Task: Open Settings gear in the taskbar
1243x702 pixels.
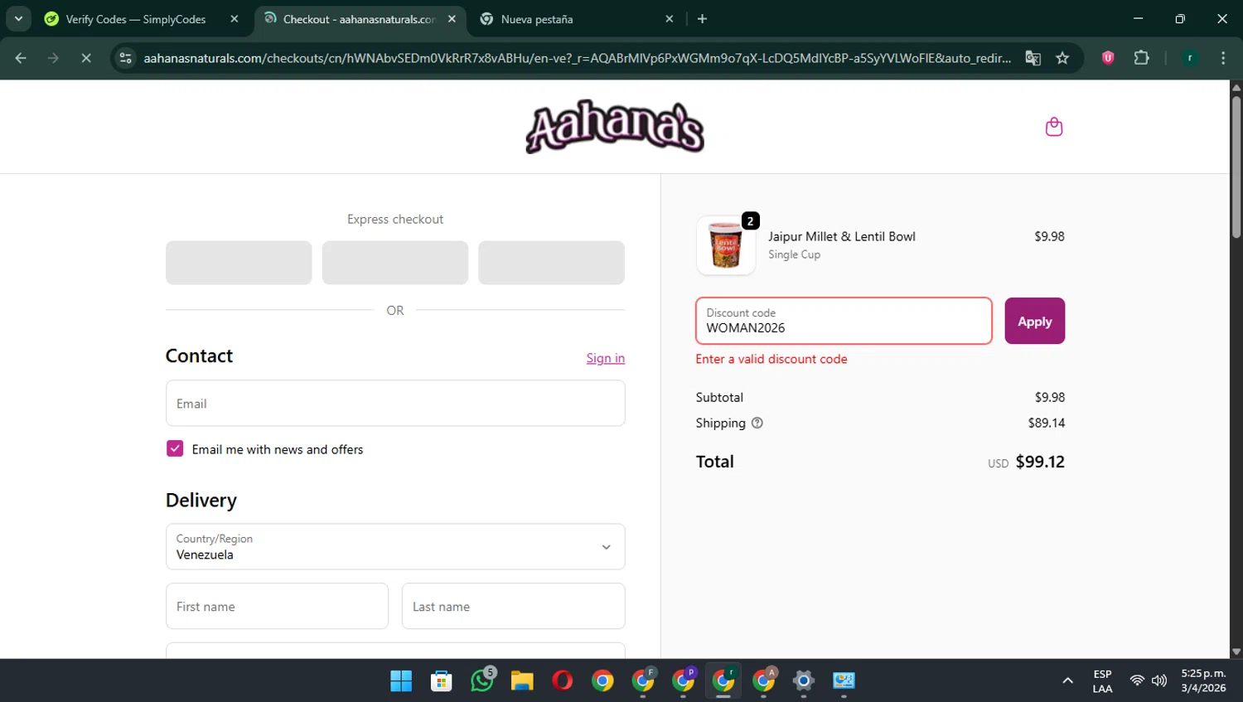Action: (803, 681)
